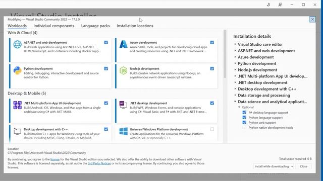This screenshot has height=181, width=323.
Task: Enable Python native development tools
Action: 244,127
